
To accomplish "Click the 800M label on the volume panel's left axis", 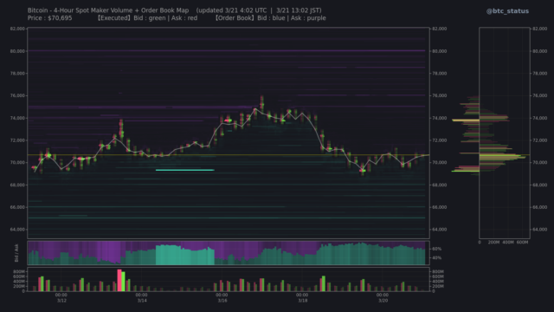I will coord(19,271).
